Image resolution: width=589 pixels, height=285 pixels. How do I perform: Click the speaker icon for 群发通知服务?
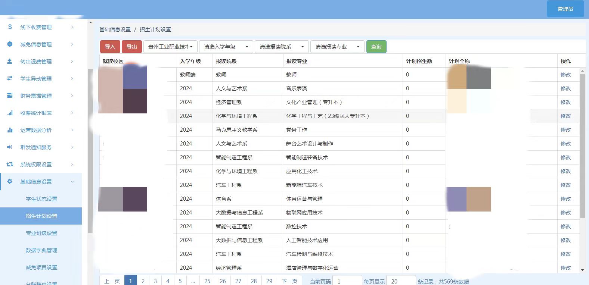click(10, 147)
